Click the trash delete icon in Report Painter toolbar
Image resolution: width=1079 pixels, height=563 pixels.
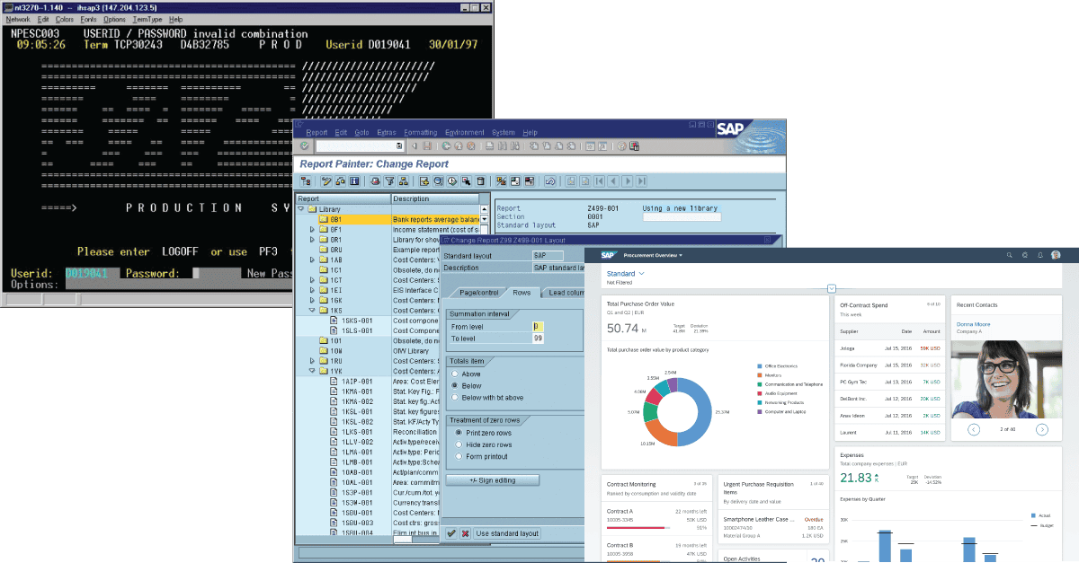click(480, 180)
